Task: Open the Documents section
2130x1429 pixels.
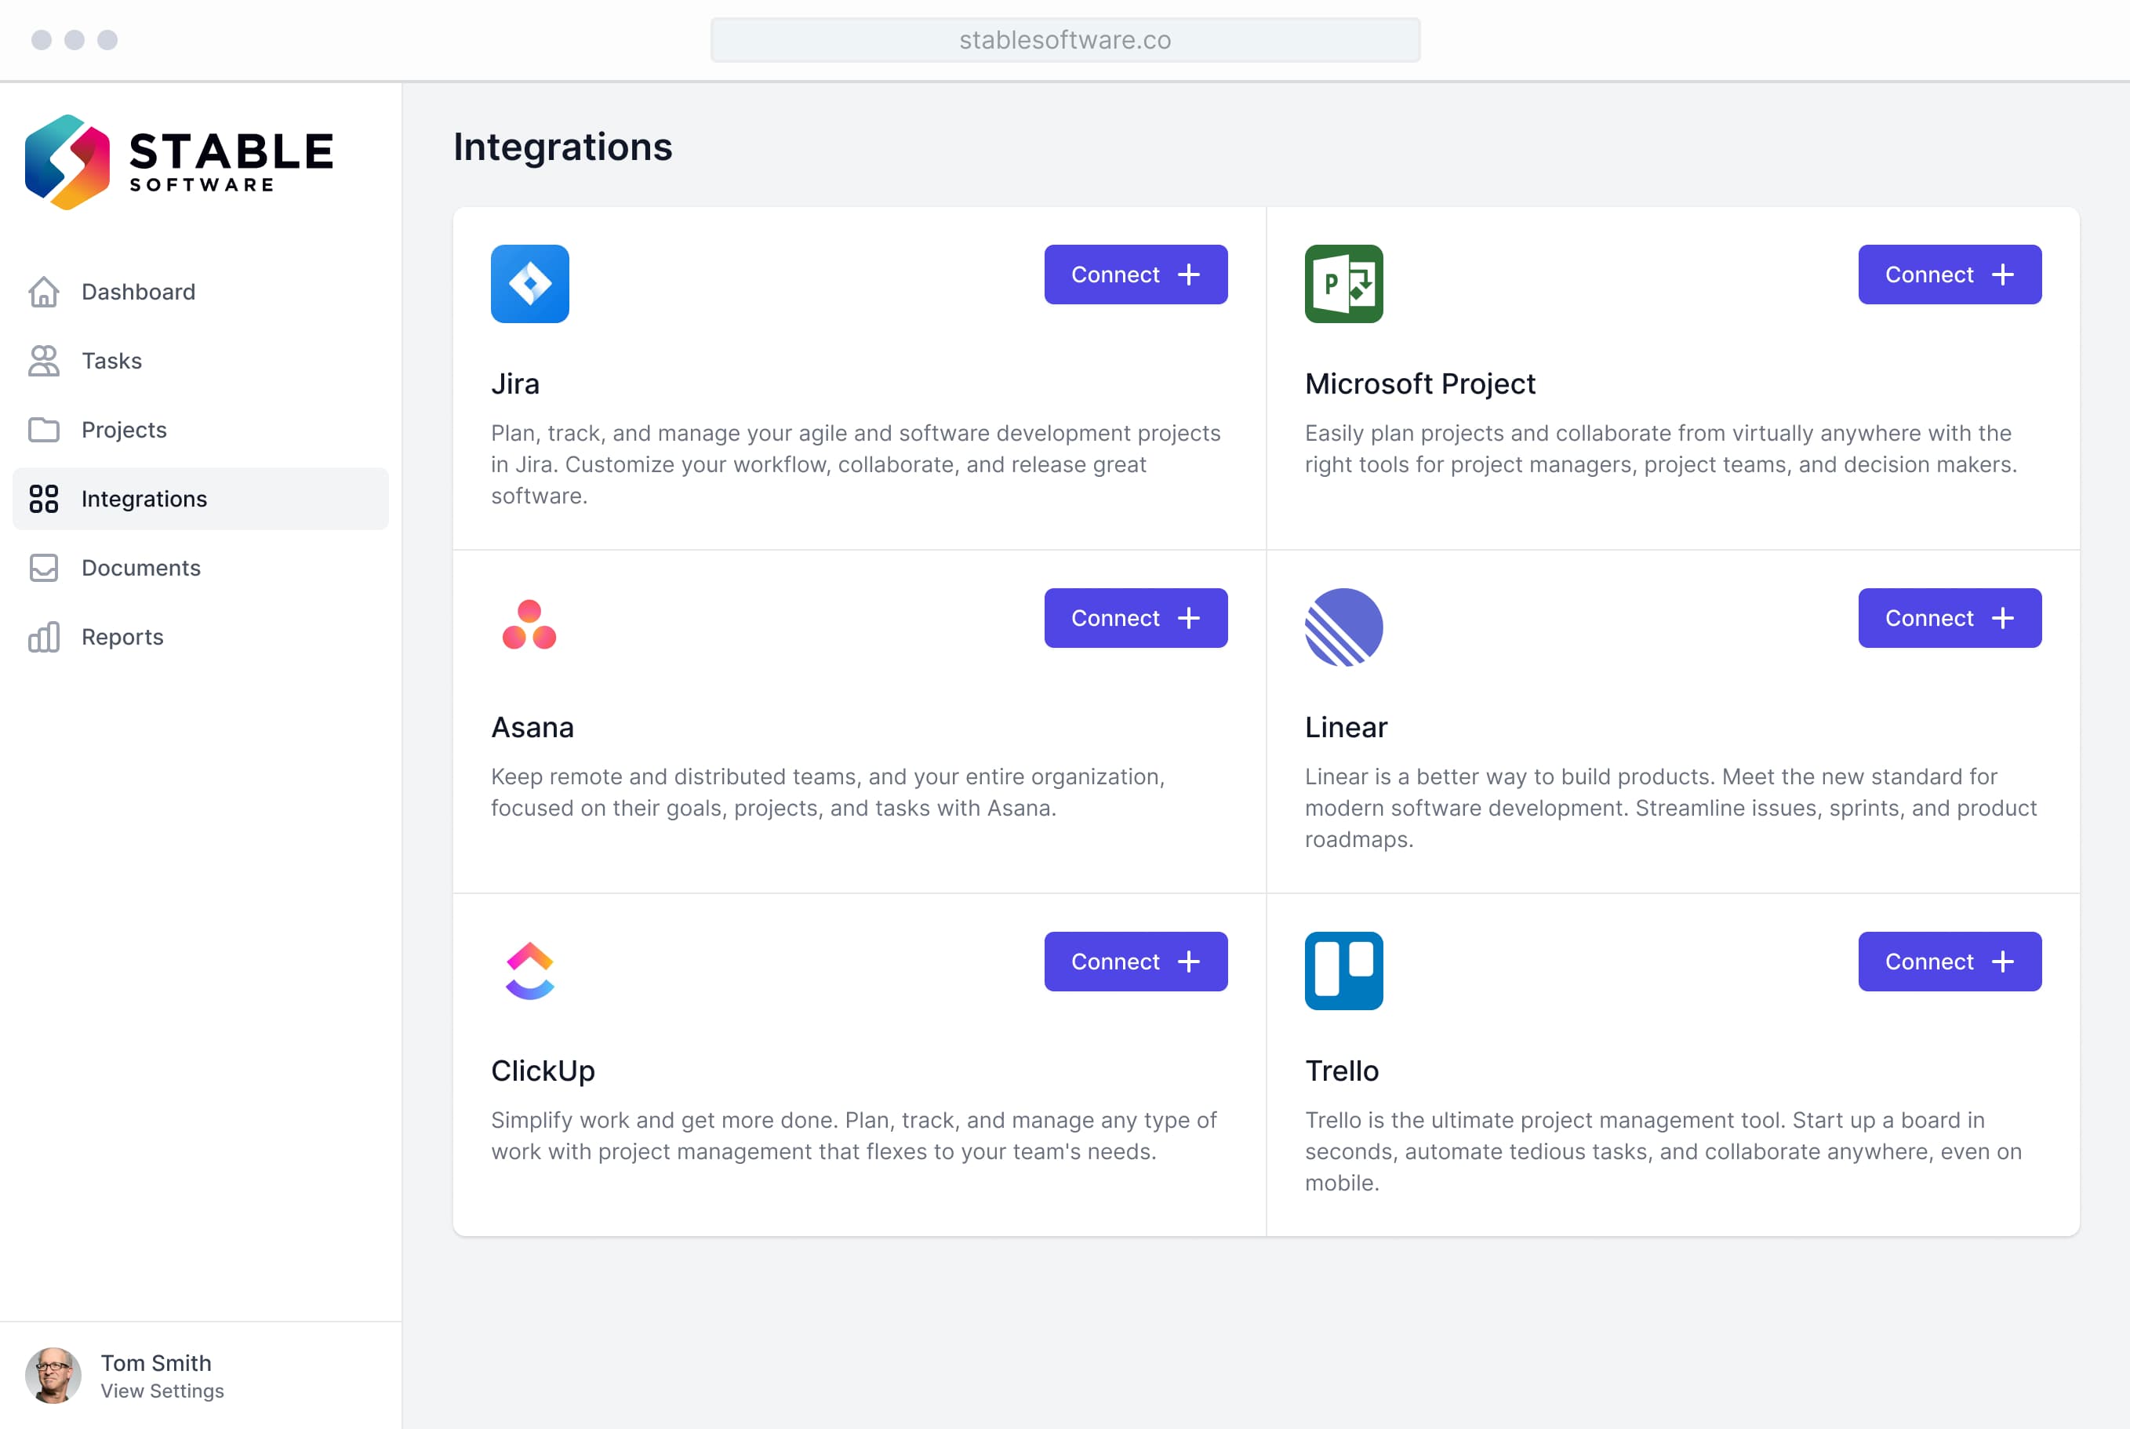Action: (x=201, y=568)
